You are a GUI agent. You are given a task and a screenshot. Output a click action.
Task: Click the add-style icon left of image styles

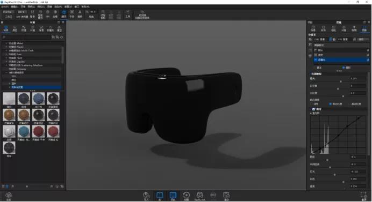tap(310, 45)
